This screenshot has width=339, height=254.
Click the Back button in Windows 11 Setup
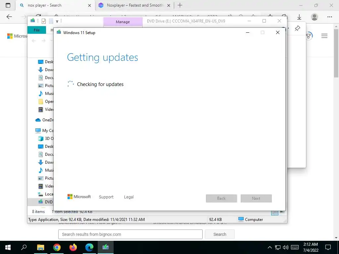[x=221, y=198]
